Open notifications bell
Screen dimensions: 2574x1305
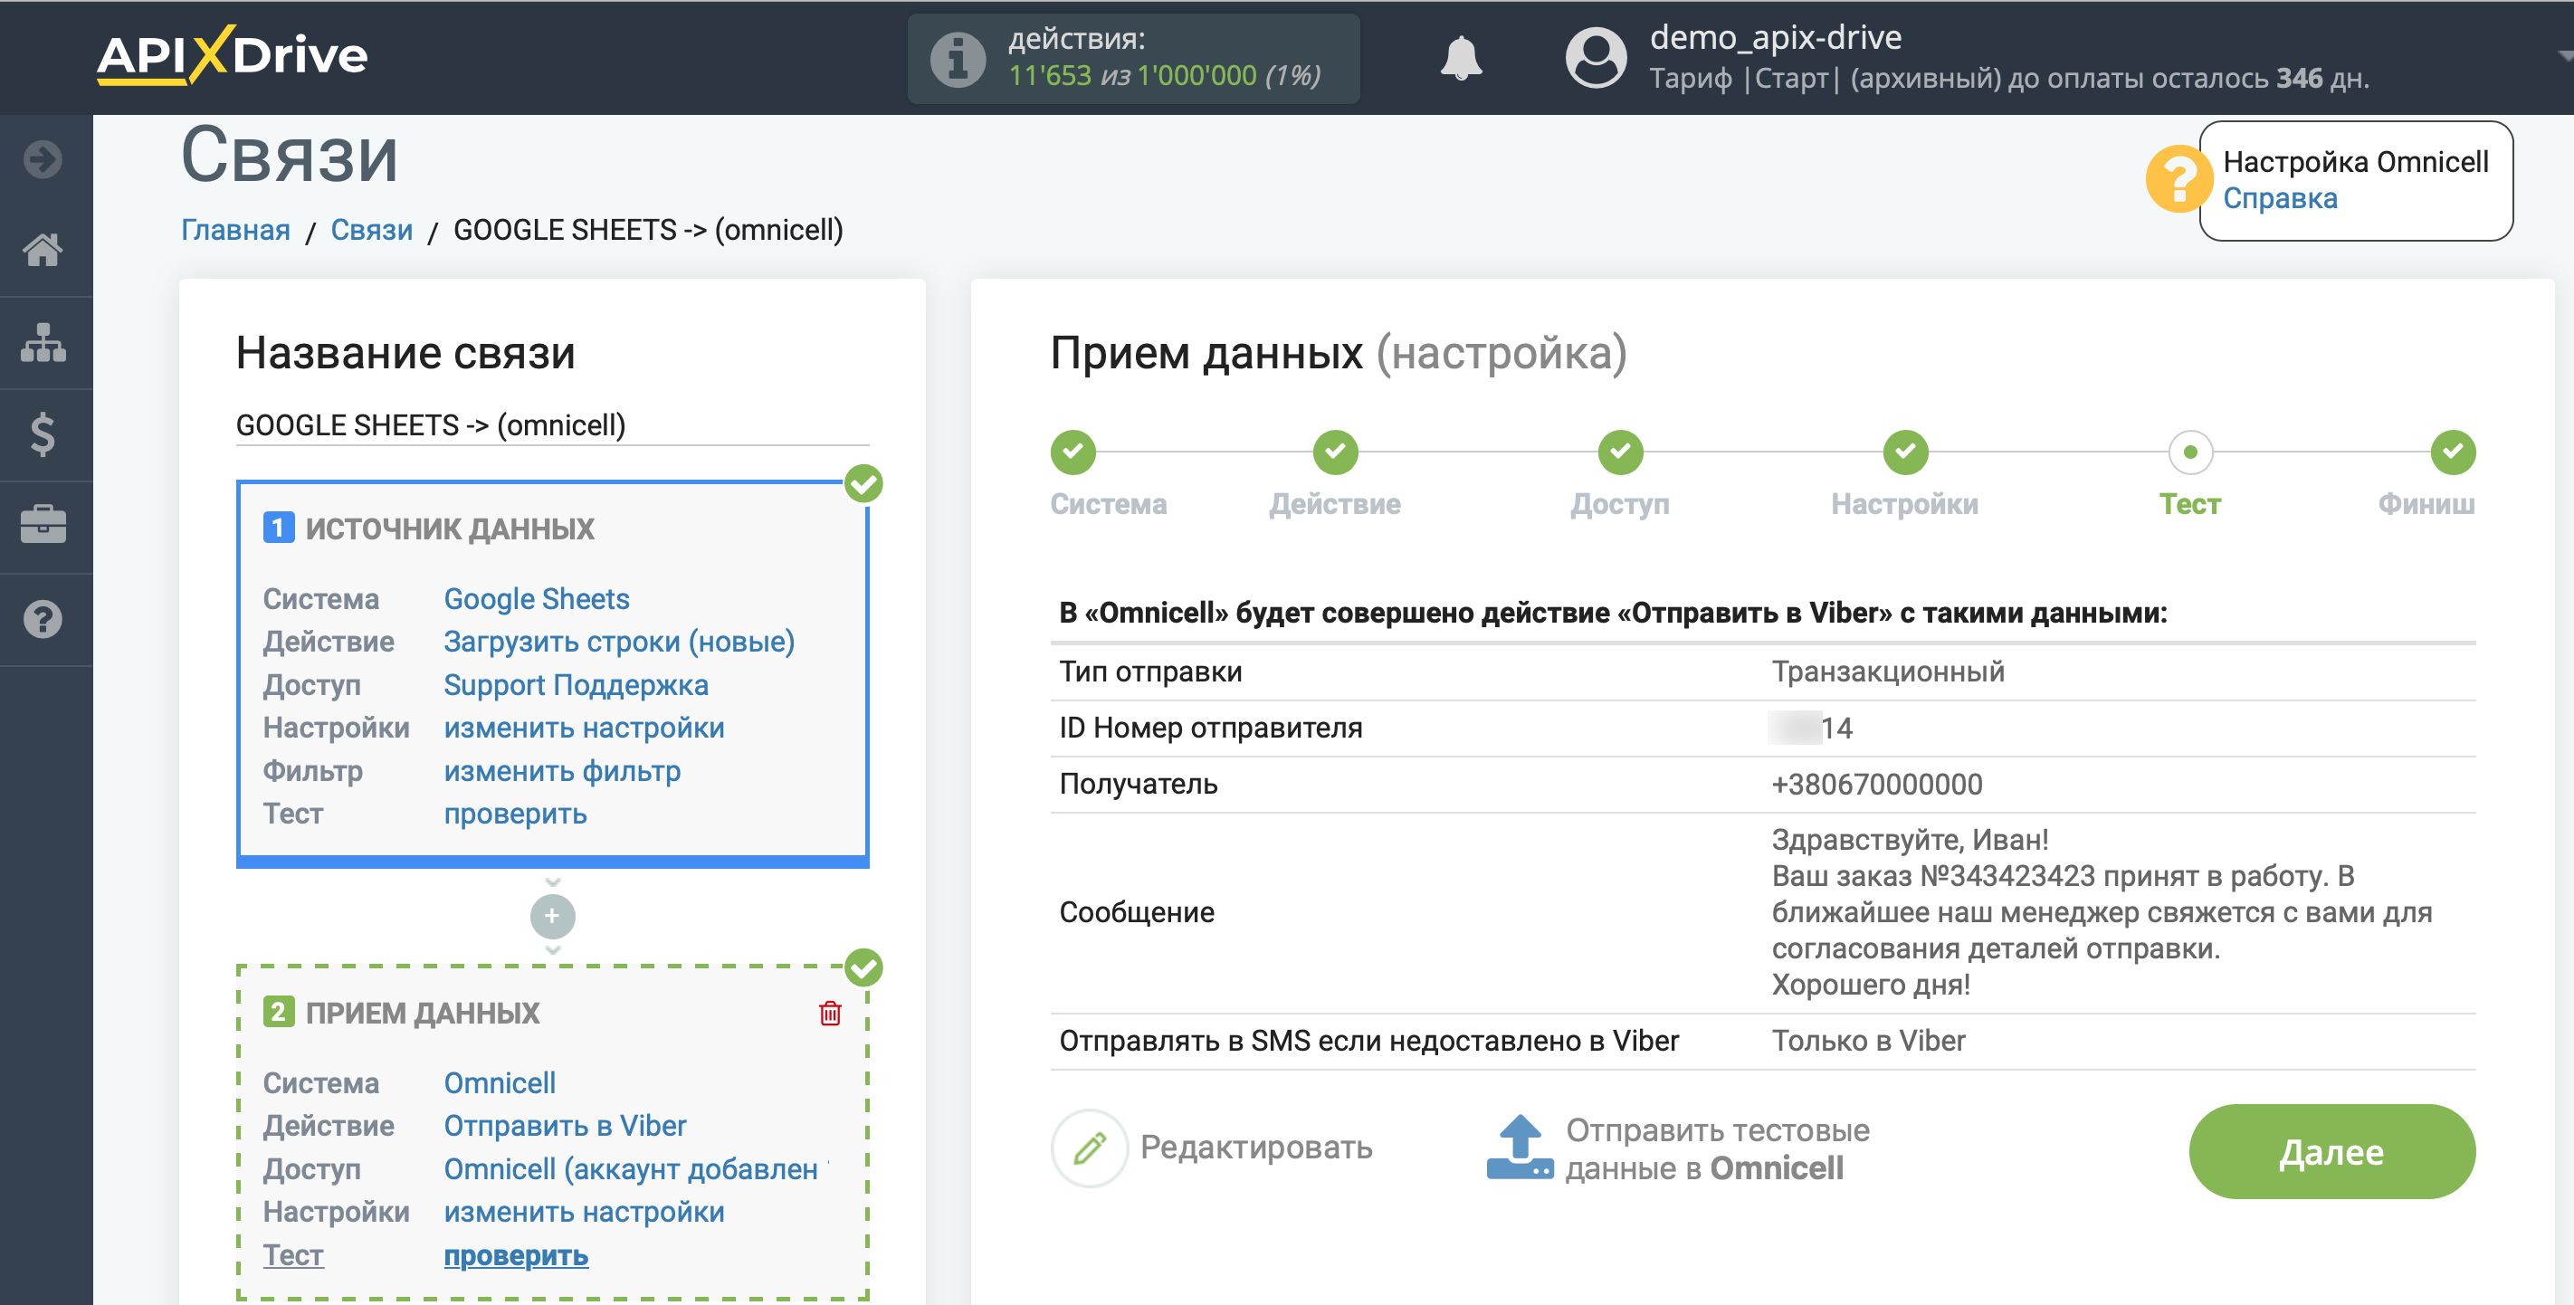(1461, 59)
